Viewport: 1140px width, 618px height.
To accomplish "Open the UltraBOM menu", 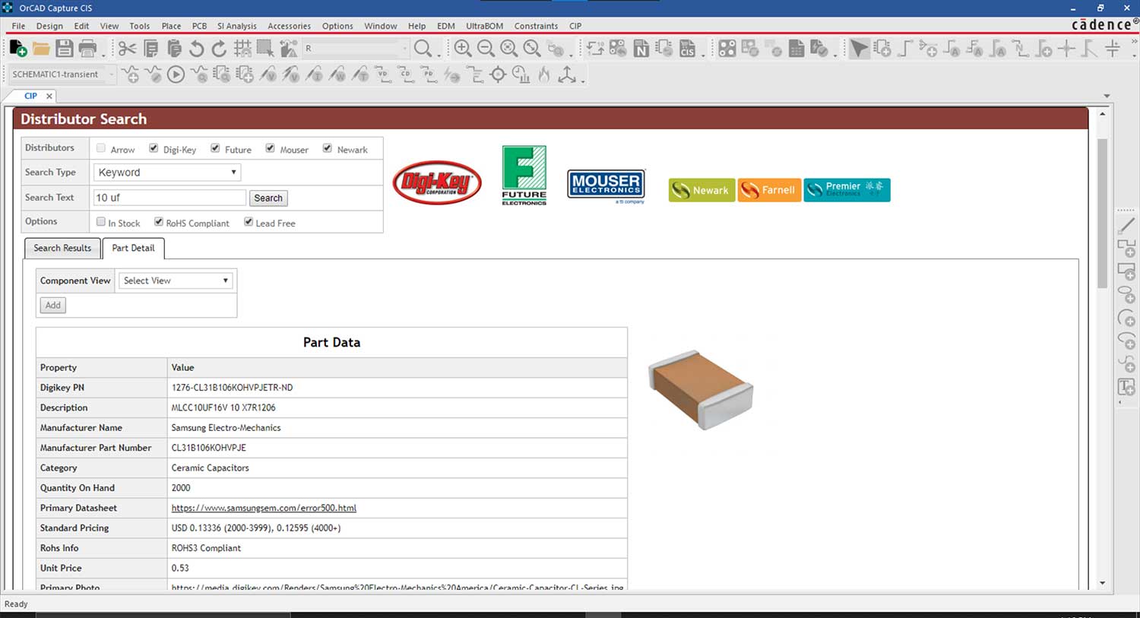I will pos(484,26).
